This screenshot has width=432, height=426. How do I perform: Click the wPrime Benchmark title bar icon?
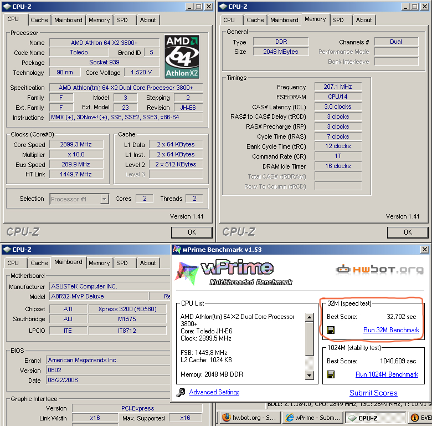(177, 250)
